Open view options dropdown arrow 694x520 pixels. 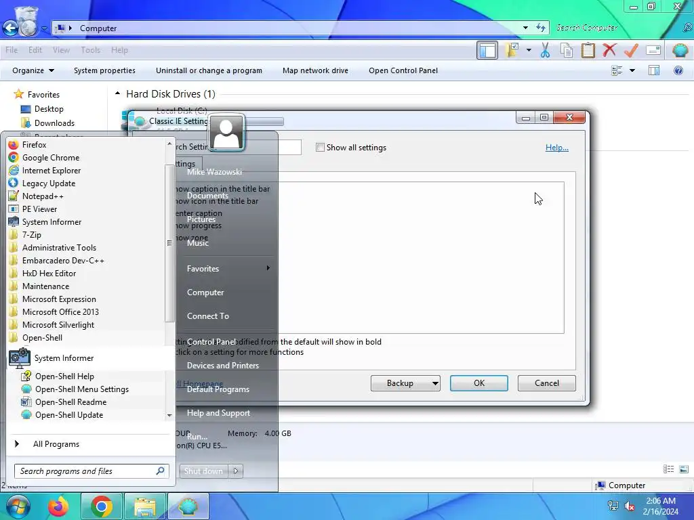pos(632,70)
